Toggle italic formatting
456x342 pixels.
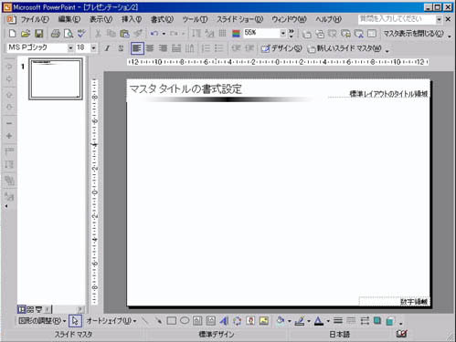107,48
